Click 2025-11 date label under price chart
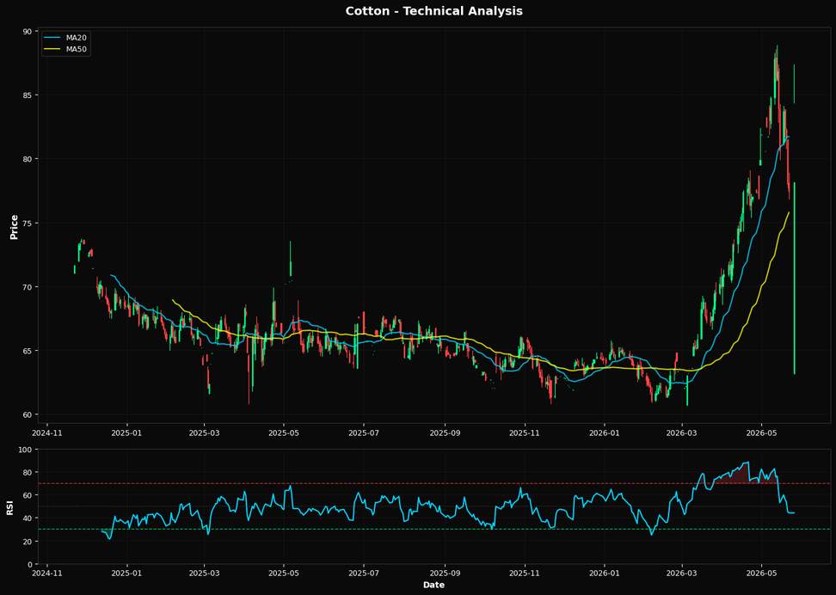This screenshot has width=836, height=595. pos(526,432)
